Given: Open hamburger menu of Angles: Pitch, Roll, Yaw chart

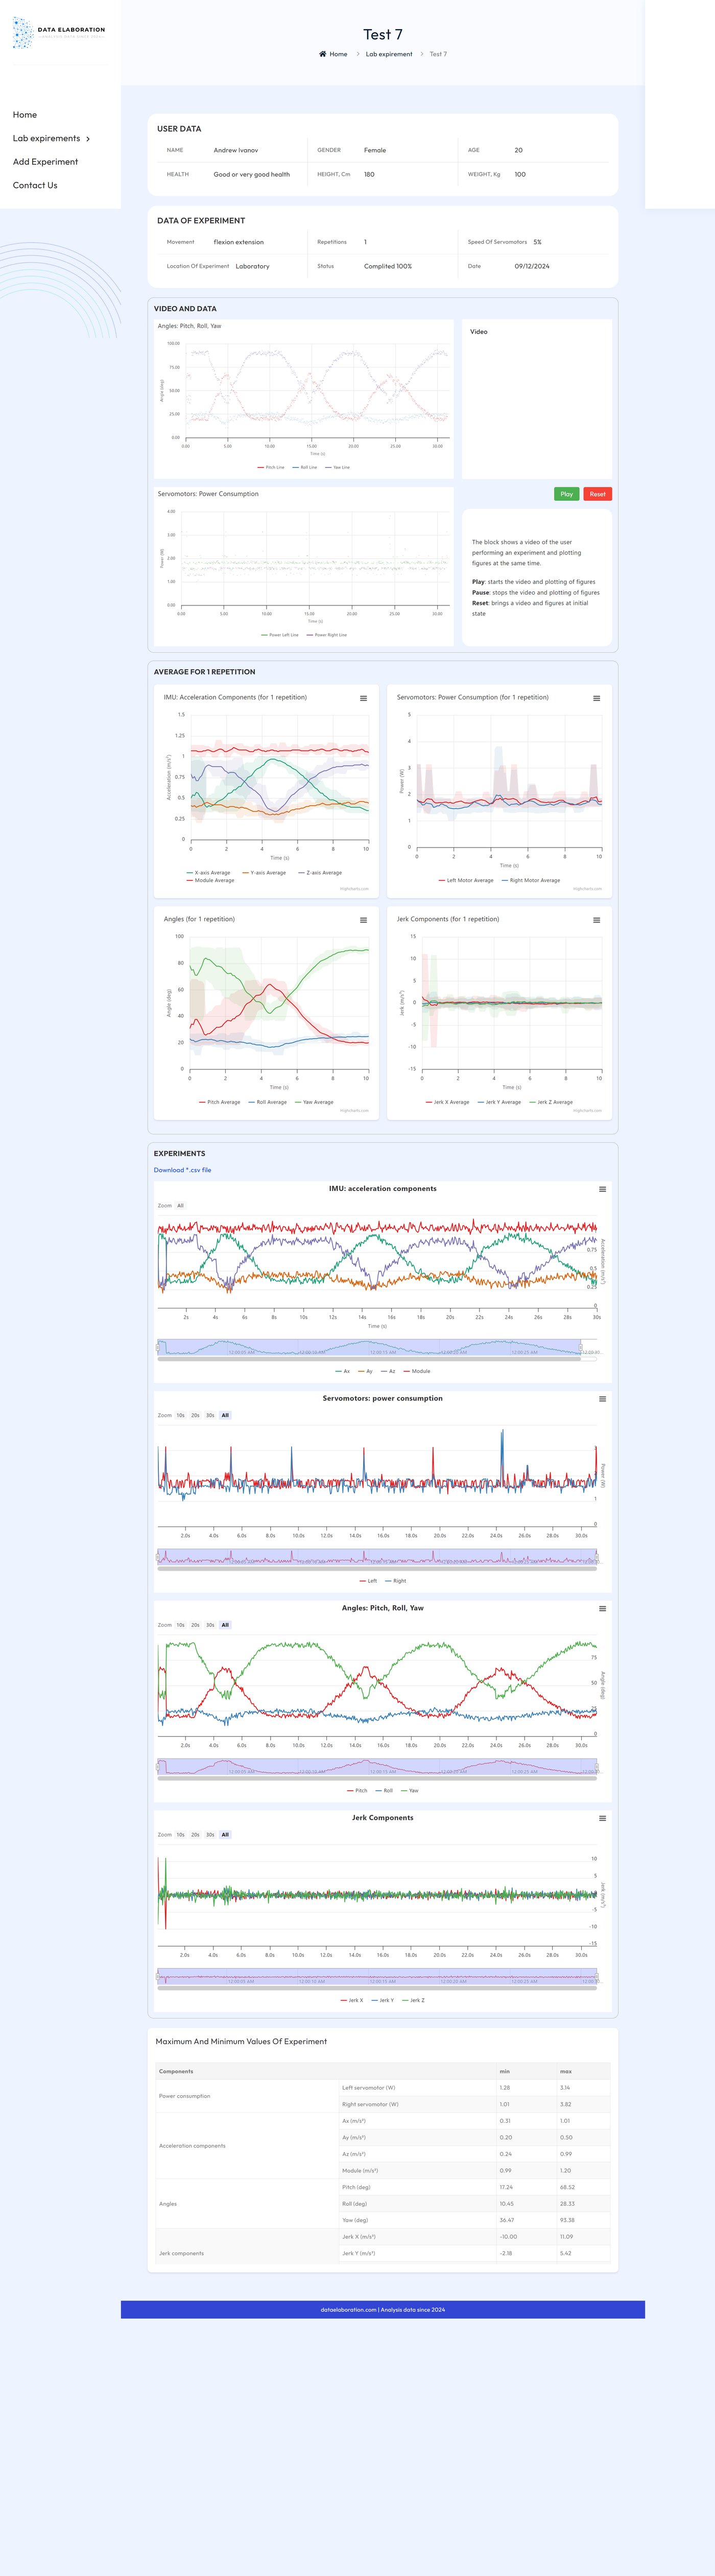Looking at the screenshot, I should 602,1609.
